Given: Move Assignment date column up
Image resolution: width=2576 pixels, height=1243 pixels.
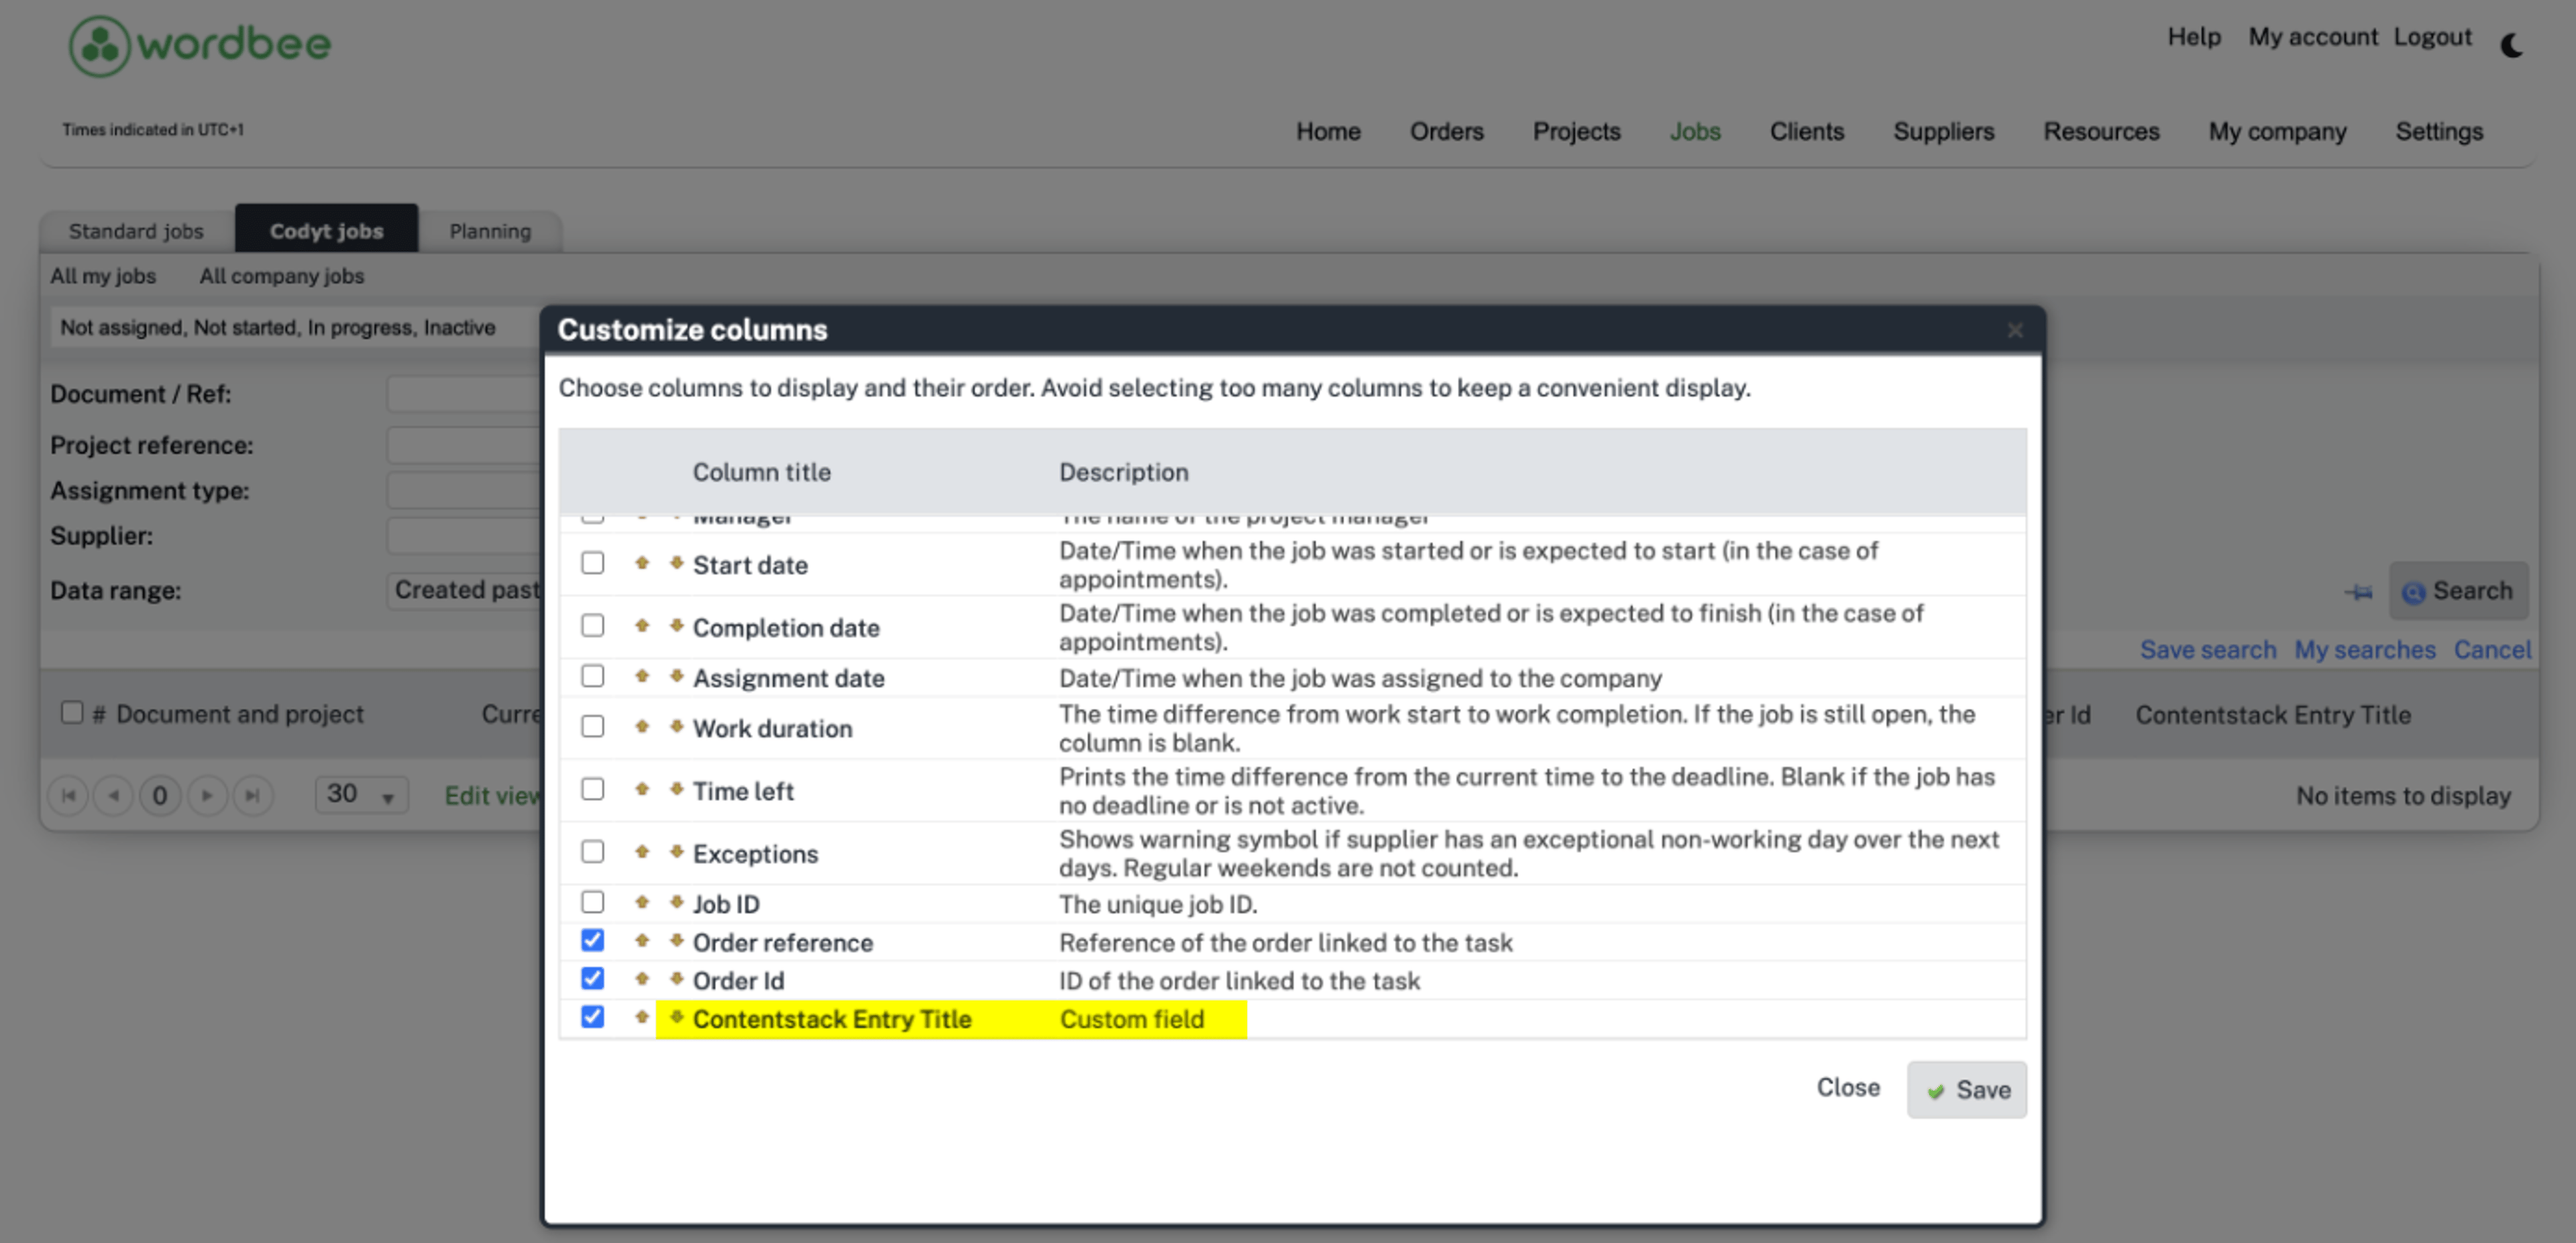Looking at the screenshot, I should pos(642,676).
